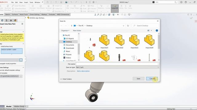Click the SHOCK step part icon in flyout tree
Screen dimensions: 197x110
coord(28,18)
